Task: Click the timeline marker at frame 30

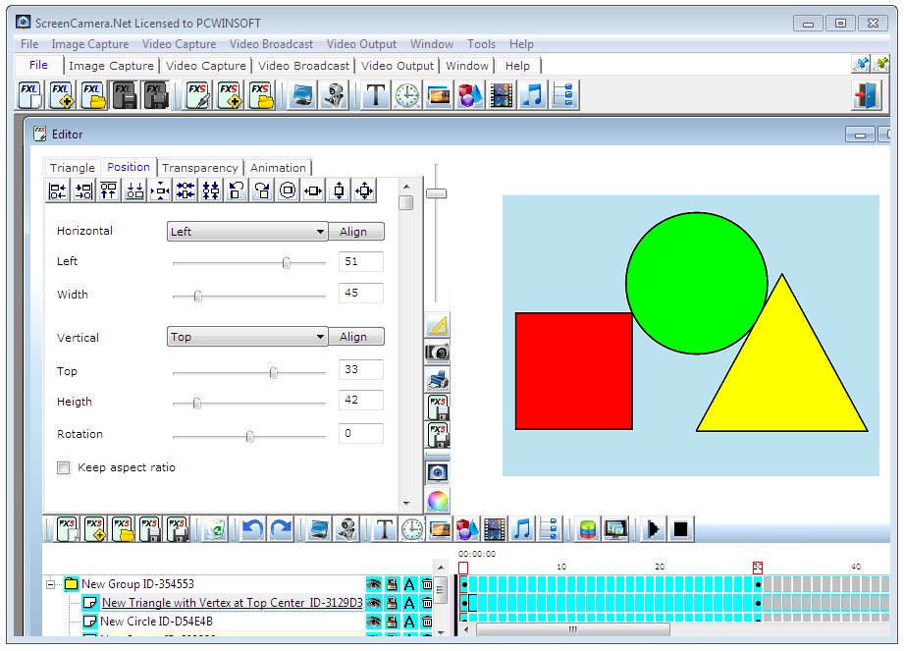Action: 758,568
